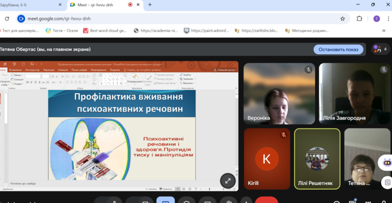Screen dimensions: 392x203
Task: Bookmark this page with the star icon
Action: point(343,19)
